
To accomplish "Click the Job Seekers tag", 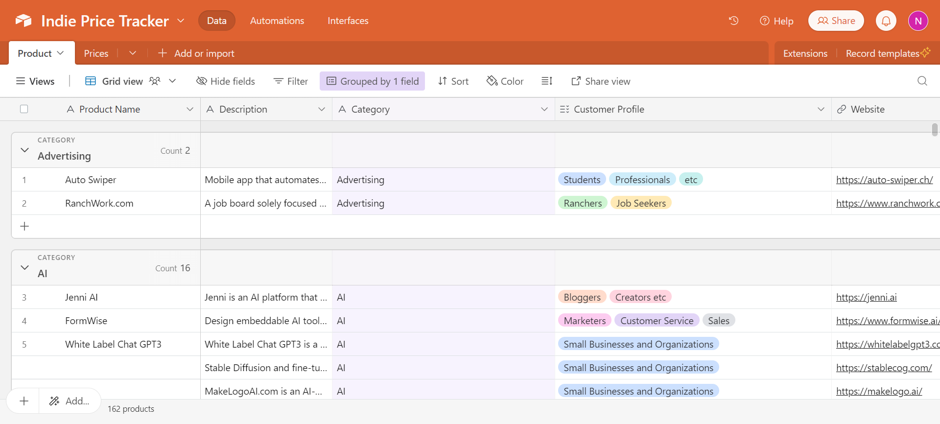I will 641,203.
